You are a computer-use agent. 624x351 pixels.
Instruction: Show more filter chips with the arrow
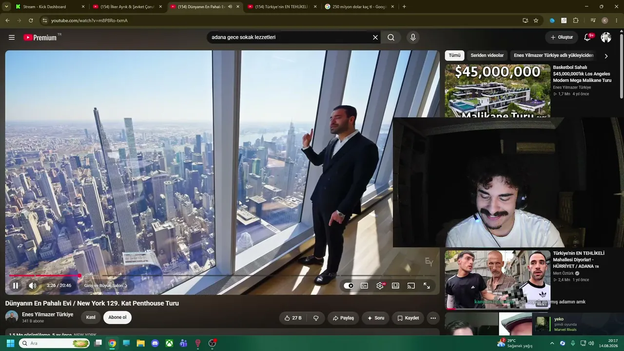(606, 56)
